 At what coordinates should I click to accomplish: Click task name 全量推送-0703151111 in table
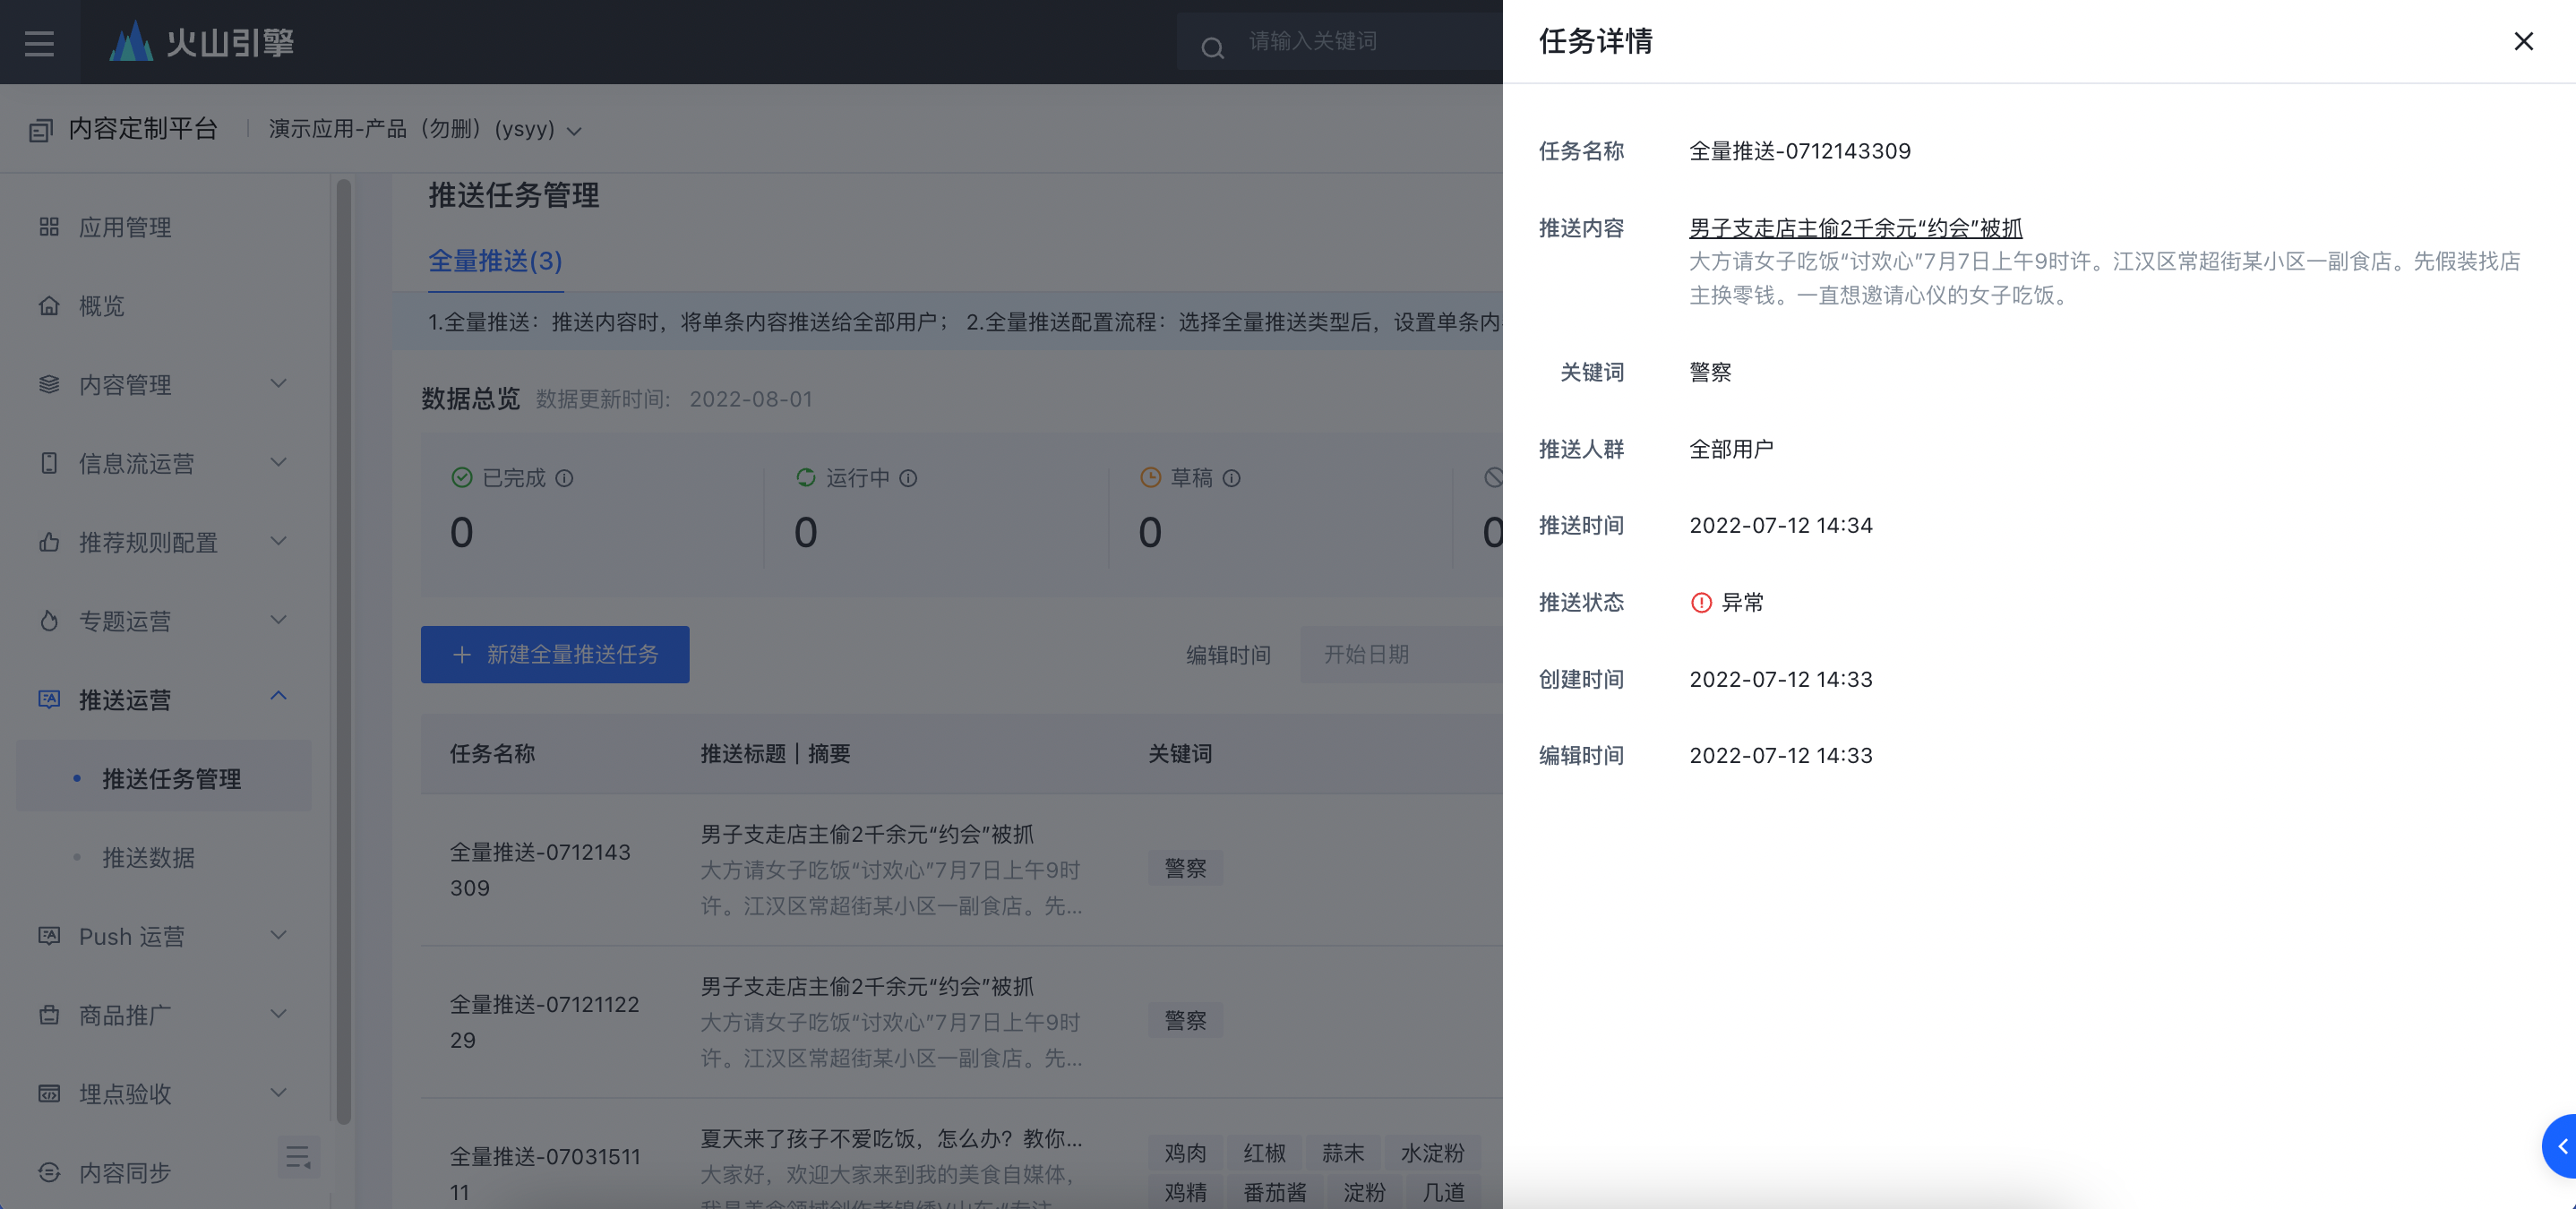pos(545,1174)
